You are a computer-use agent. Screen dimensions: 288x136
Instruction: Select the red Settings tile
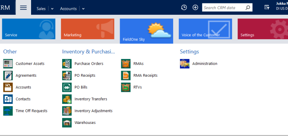pyautogui.click(x=263, y=29)
